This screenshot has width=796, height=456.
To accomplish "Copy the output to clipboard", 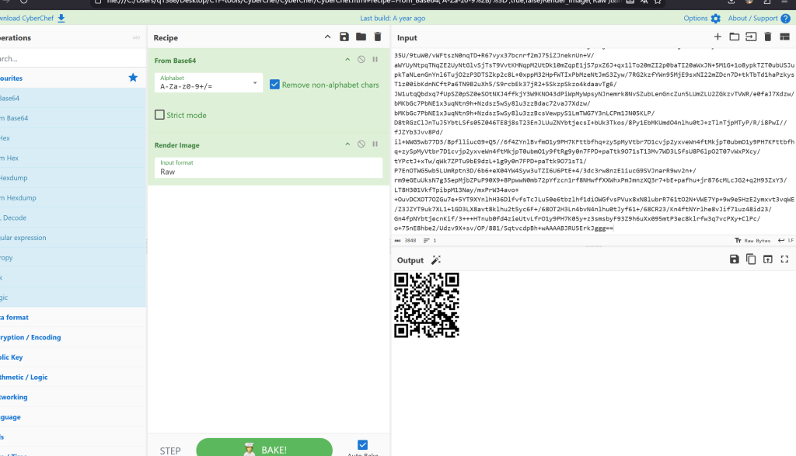I will click(x=751, y=259).
